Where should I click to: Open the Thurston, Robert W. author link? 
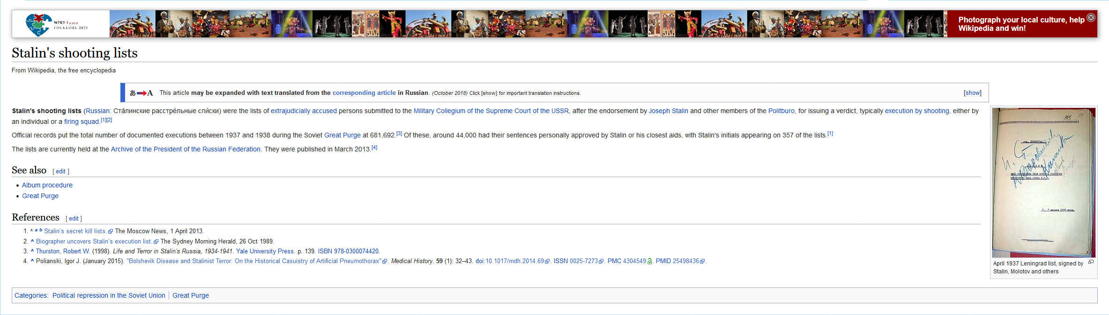coord(63,251)
